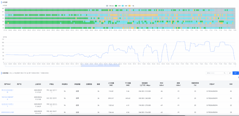Select the SNR value 45
The height and width of the screenshot is (116, 239).
(x=231, y=91)
